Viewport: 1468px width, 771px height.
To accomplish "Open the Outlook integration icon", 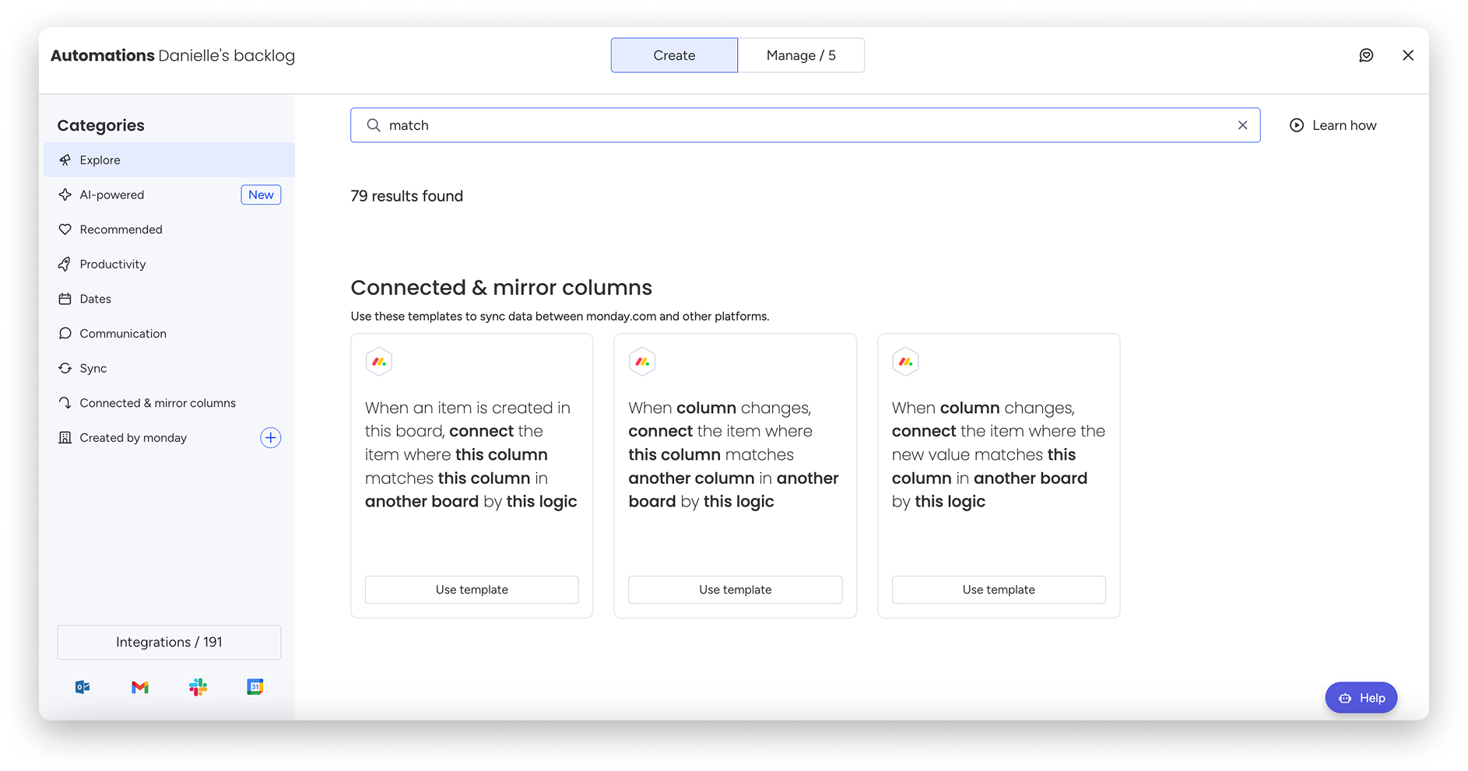I will point(83,687).
